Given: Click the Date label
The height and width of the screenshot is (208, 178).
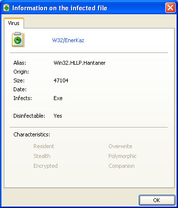Looking at the screenshot, I should click(x=20, y=89).
